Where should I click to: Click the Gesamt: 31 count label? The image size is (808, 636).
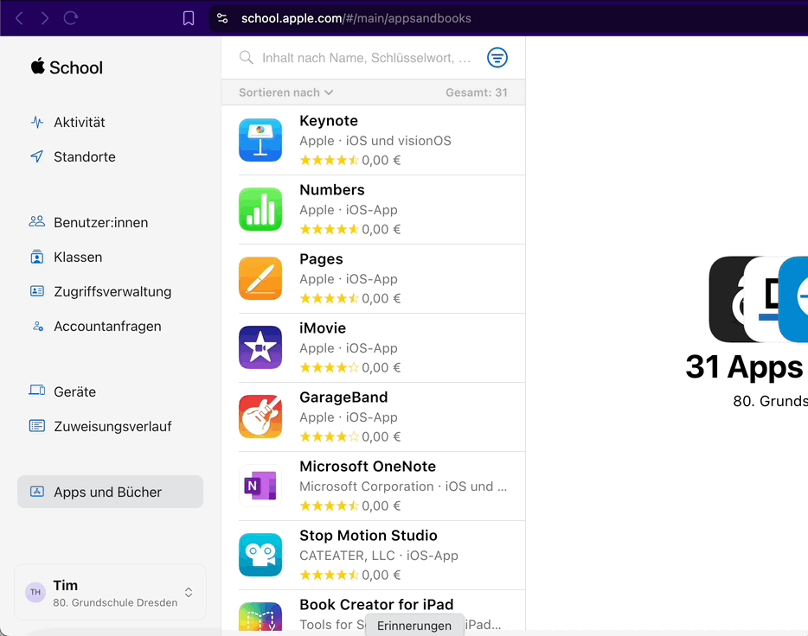tap(477, 92)
